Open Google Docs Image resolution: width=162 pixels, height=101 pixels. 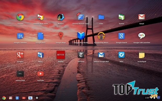point(40,36)
